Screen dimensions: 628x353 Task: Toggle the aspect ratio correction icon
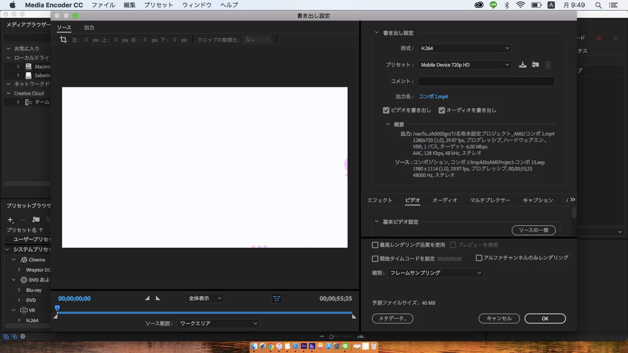coord(276,298)
